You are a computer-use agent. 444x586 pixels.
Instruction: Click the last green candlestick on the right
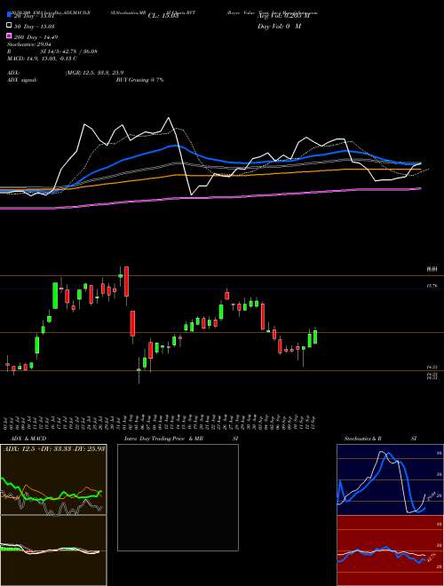coord(315,337)
